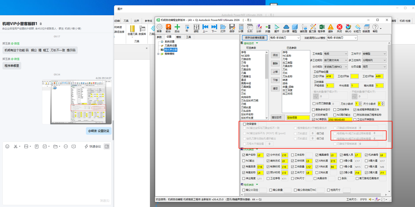Uncheck the NC串联码 checkbox
Image resolution: width=415 pixels, height=207 pixels.
coord(314,119)
